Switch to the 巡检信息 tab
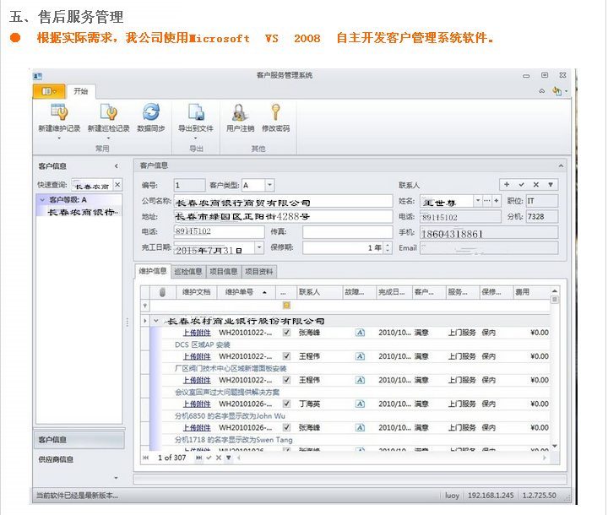608x515 pixels. click(187, 272)
